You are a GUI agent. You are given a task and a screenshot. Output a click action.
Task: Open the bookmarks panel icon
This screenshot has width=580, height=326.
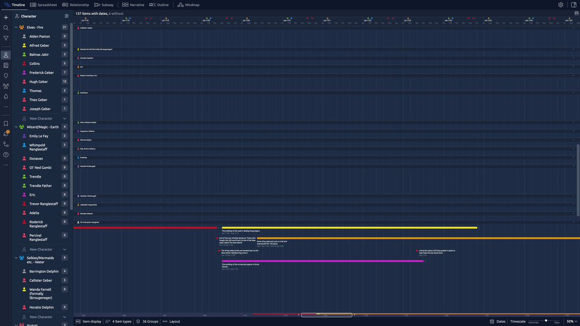click(x=6, y=123)
